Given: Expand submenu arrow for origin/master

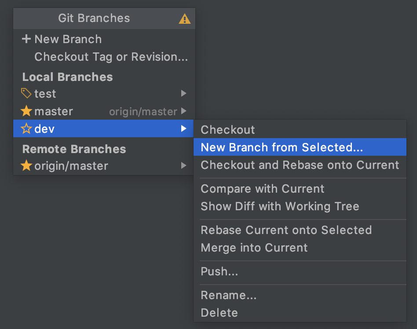Looking at the screenshot, I should (x=183, y=165).
